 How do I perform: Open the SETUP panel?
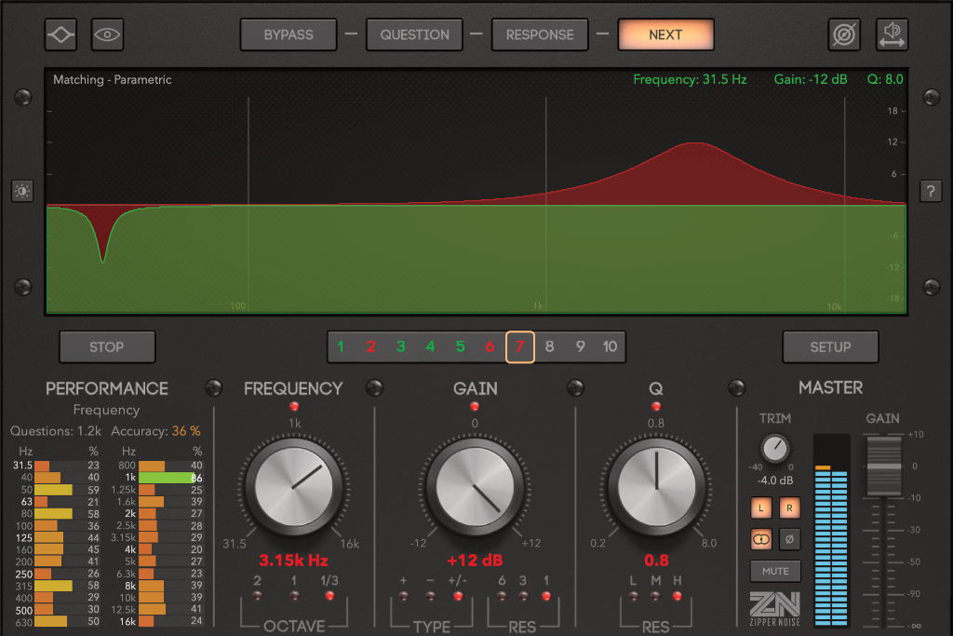point(830,346)
